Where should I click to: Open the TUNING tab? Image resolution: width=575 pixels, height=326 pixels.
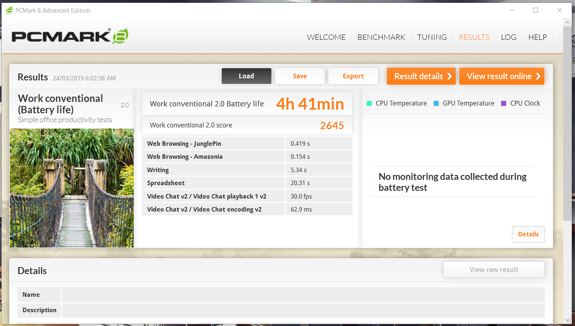(432, 37)
